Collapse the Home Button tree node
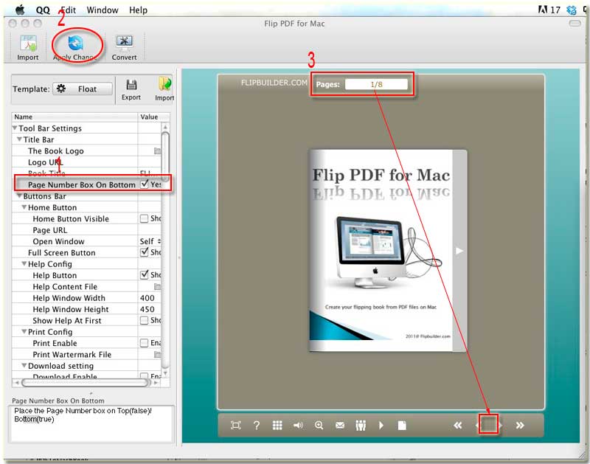Screen dimensions: 590x464 pos(24,207)
